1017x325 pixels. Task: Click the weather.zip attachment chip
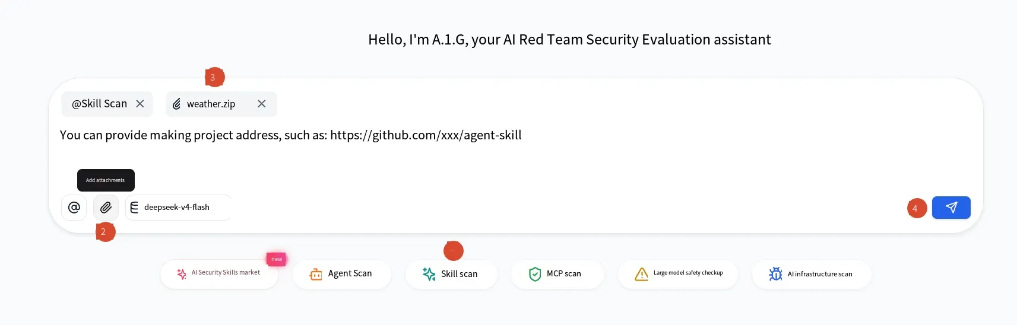coord(221,104)
